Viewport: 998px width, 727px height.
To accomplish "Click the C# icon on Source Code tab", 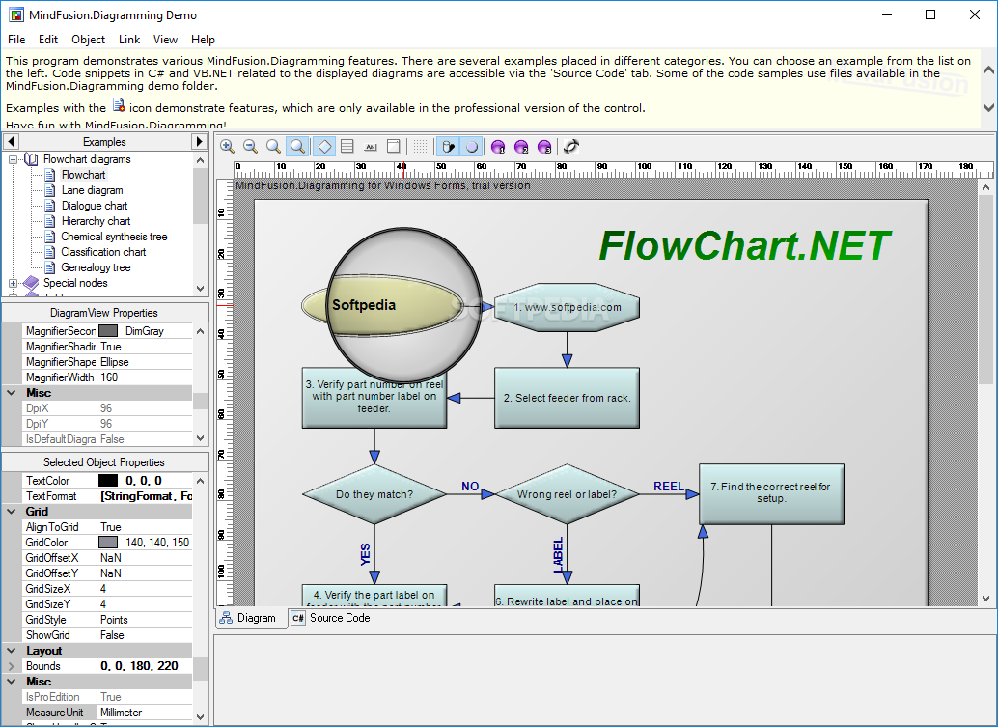I will click(298, 618).
